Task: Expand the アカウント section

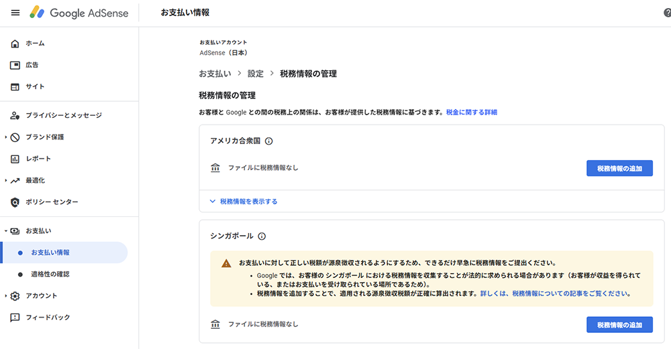Action: click(6, 295)
